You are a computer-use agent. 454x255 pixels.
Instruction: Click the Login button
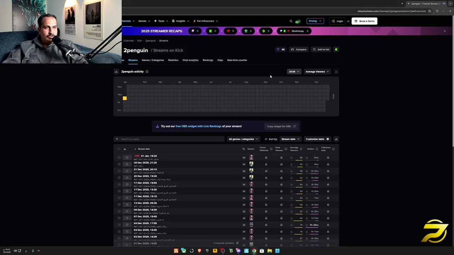(x=337, y=21)
